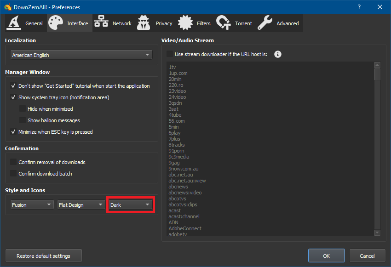Select '20min' in host list
This screenshot has width=391, height=267.
(175, 79)
